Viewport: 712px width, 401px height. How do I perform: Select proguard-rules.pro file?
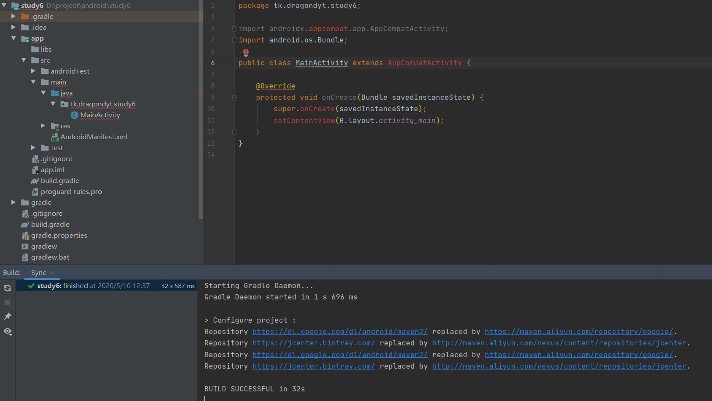(71, 192)
